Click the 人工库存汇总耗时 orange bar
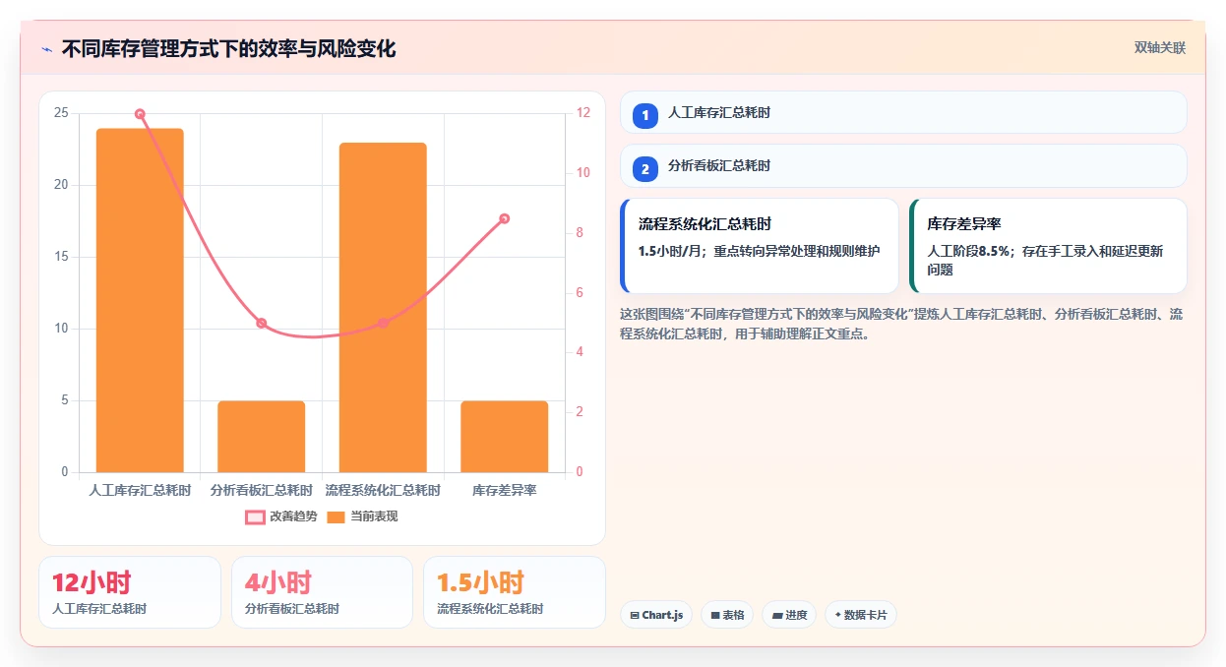The height and width of the screenshot is (667, 1226). pos(140,300)
